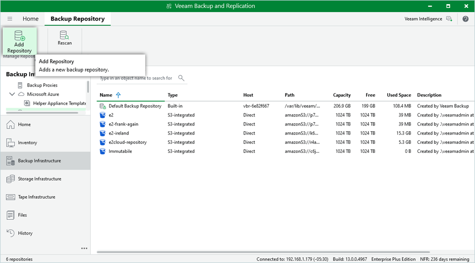
Task: Open the Files view
Action: coord(23,215)
